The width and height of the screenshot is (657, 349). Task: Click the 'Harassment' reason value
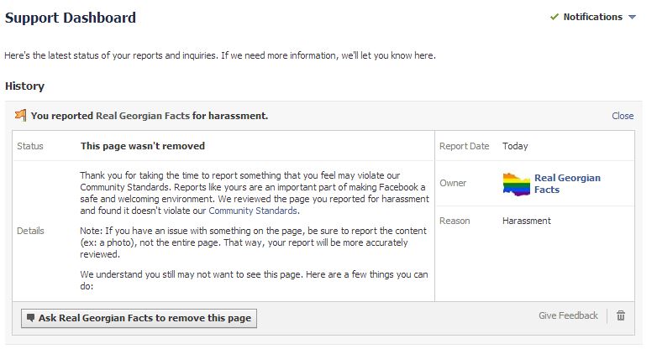pyautogui.click(x=527, y=221)
